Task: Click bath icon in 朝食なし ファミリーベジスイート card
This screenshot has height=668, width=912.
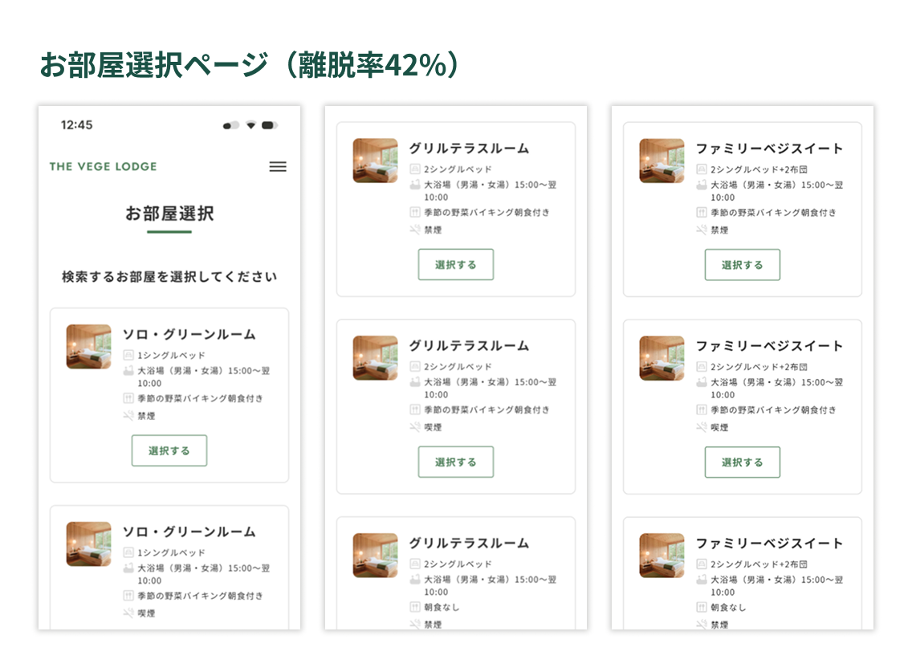Action: click(x=702, y=580)
